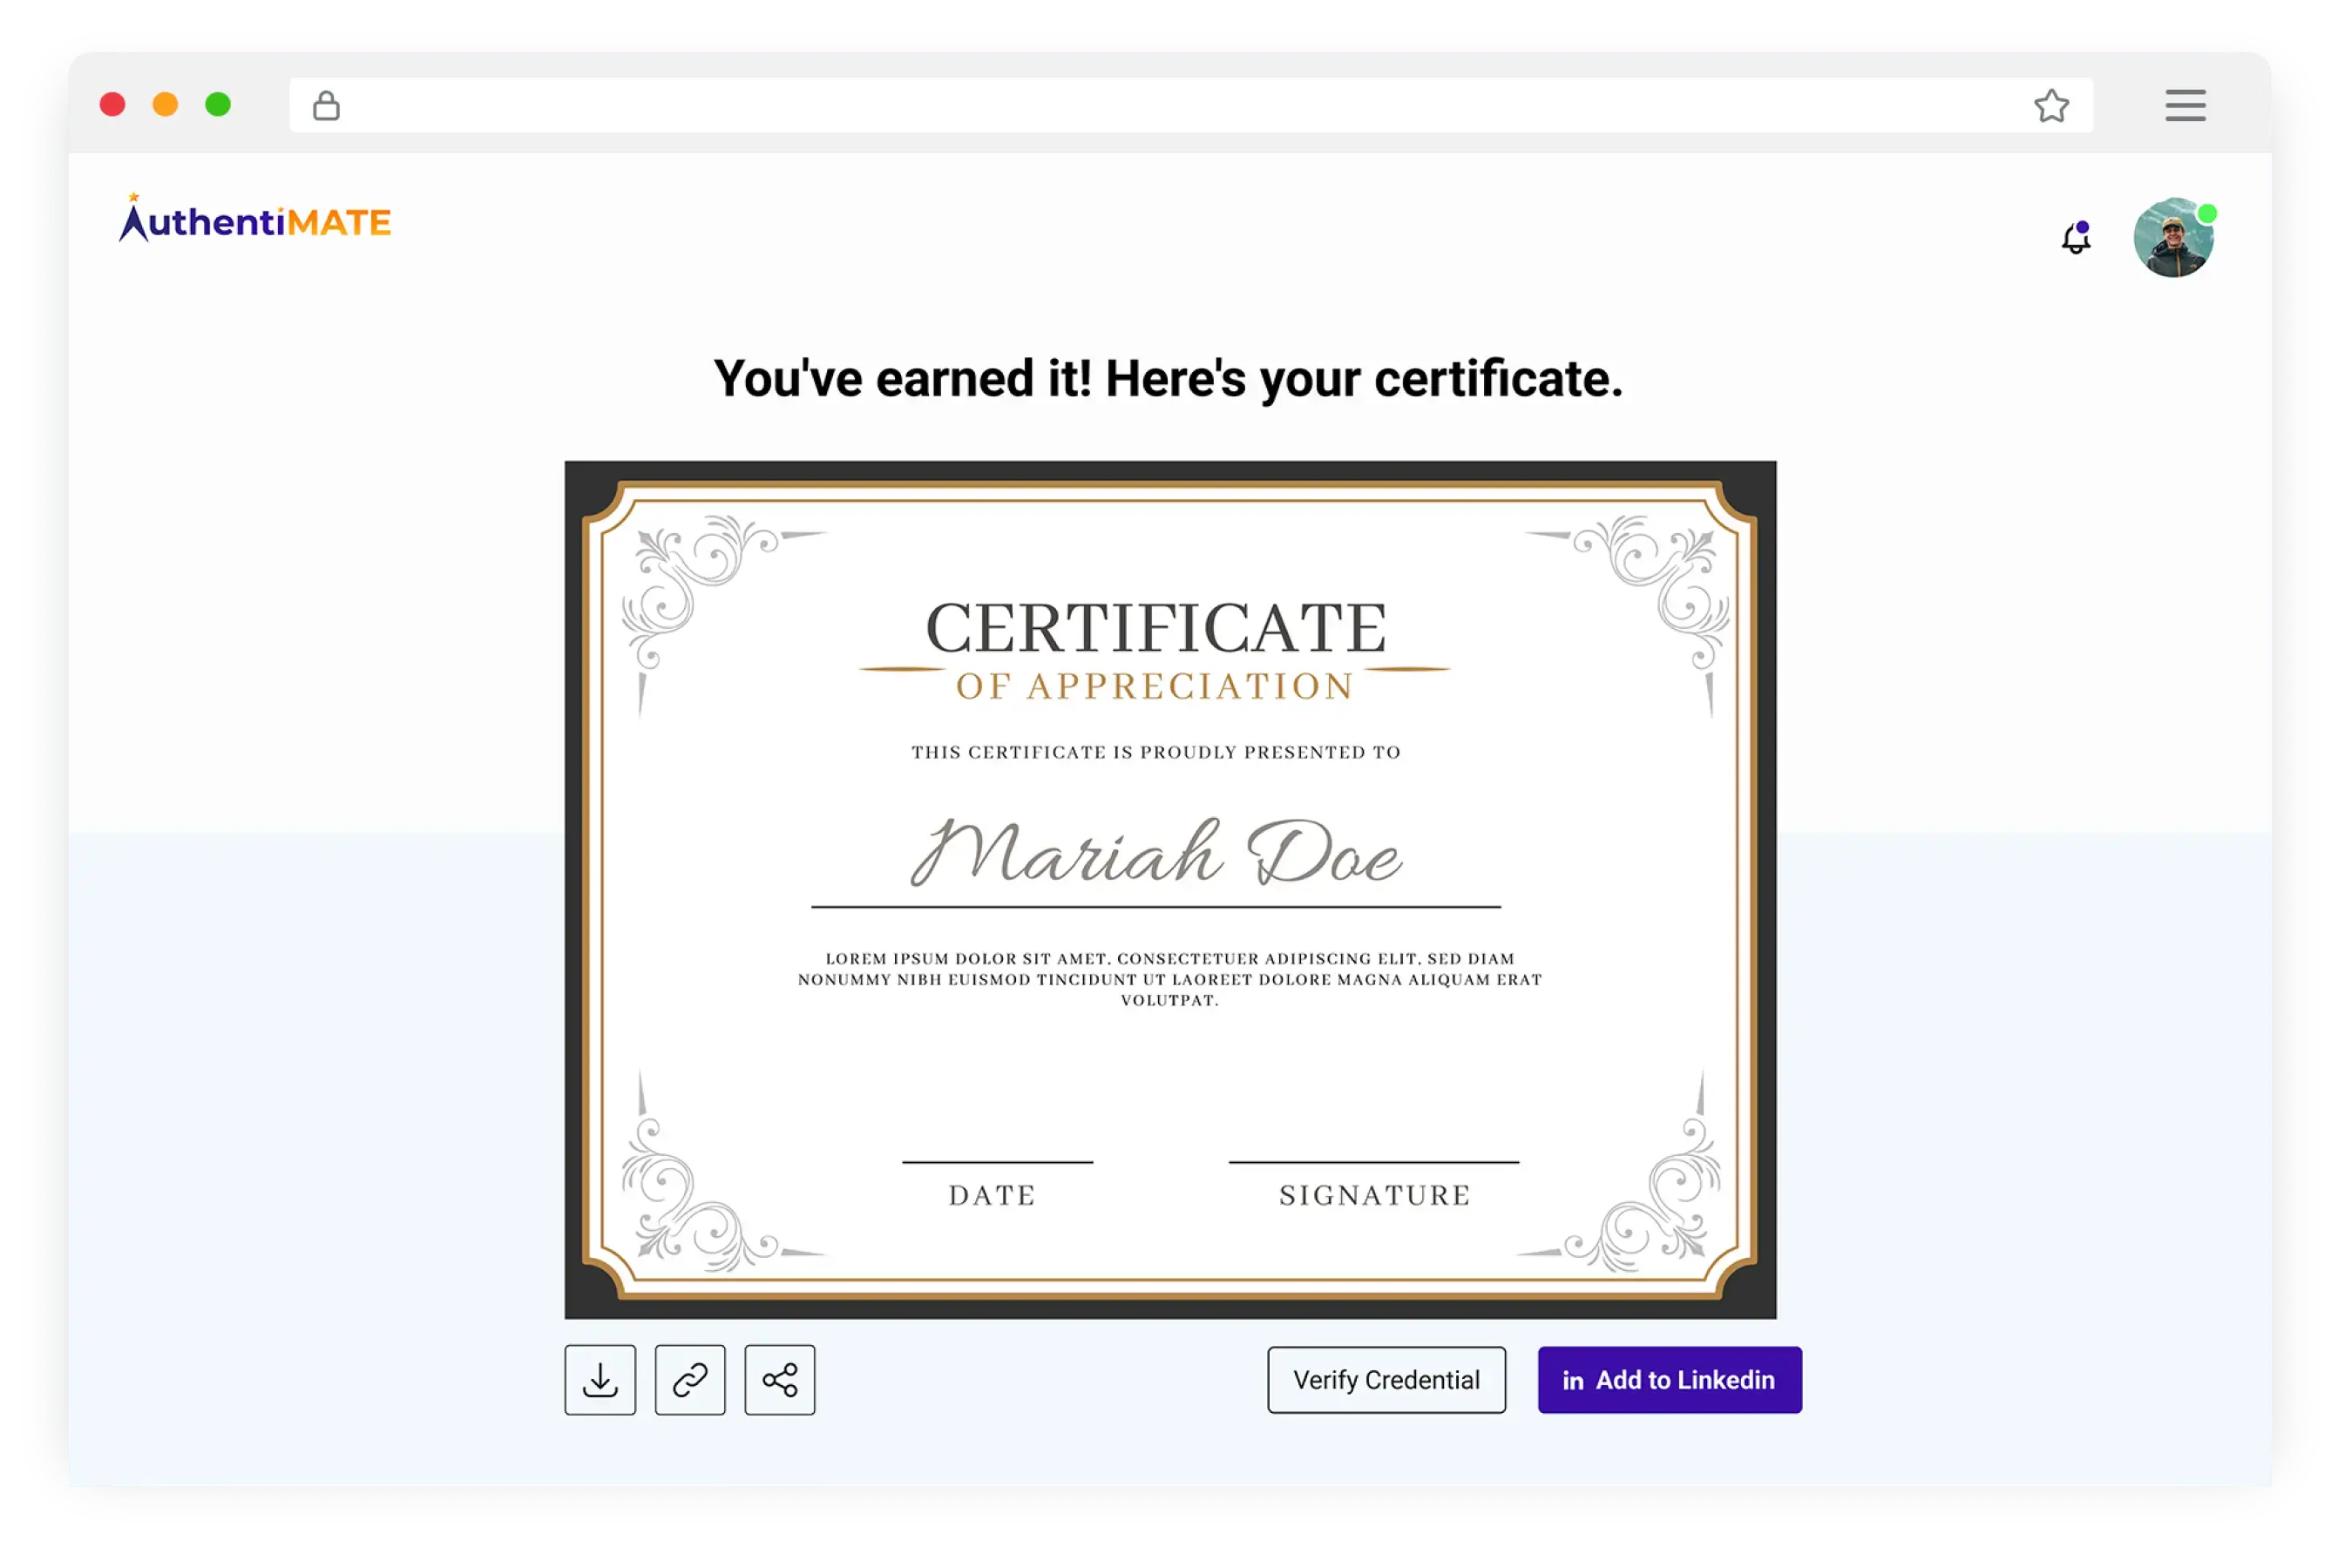Minimize the window with the yellow dot
Image resolution: width=2331 pixels, height=1568 pixels.
point(165,104)
